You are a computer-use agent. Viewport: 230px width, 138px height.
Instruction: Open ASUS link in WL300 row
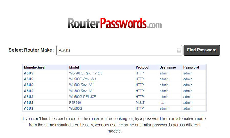tap(29, 91)
